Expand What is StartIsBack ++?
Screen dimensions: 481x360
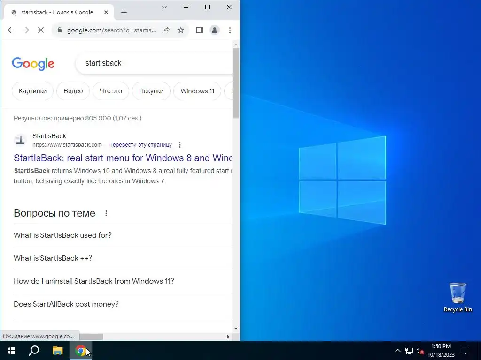pyautogui.click(x=123, y=258)
